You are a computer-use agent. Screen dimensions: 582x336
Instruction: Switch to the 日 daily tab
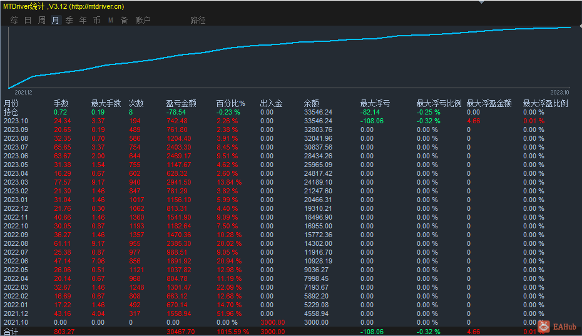28,20
